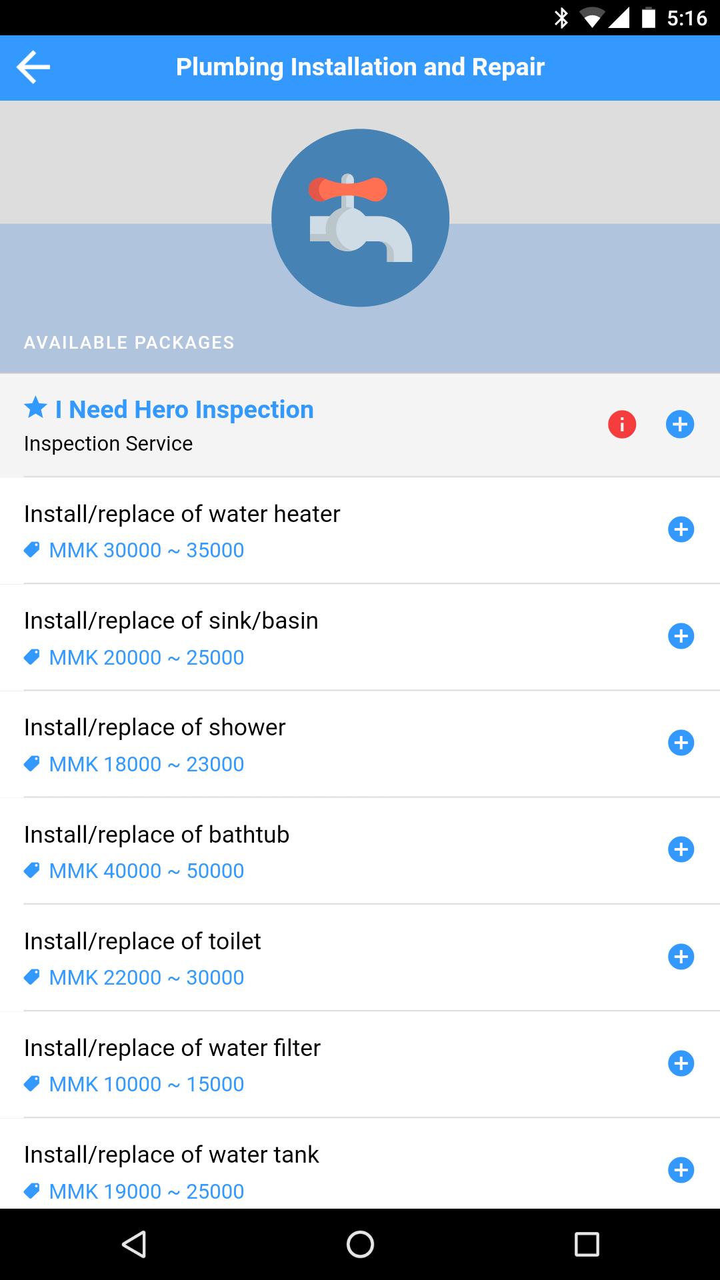720x1280 pixels.
Task: Add the I Need Hero Inspection package
Action: 680,424
